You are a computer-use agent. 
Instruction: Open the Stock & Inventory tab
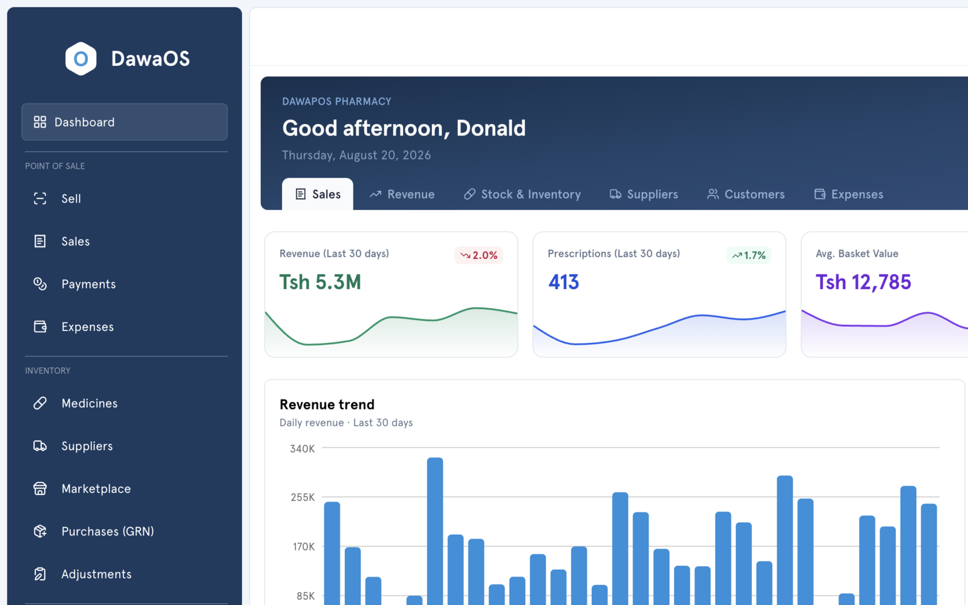[522, 194]
